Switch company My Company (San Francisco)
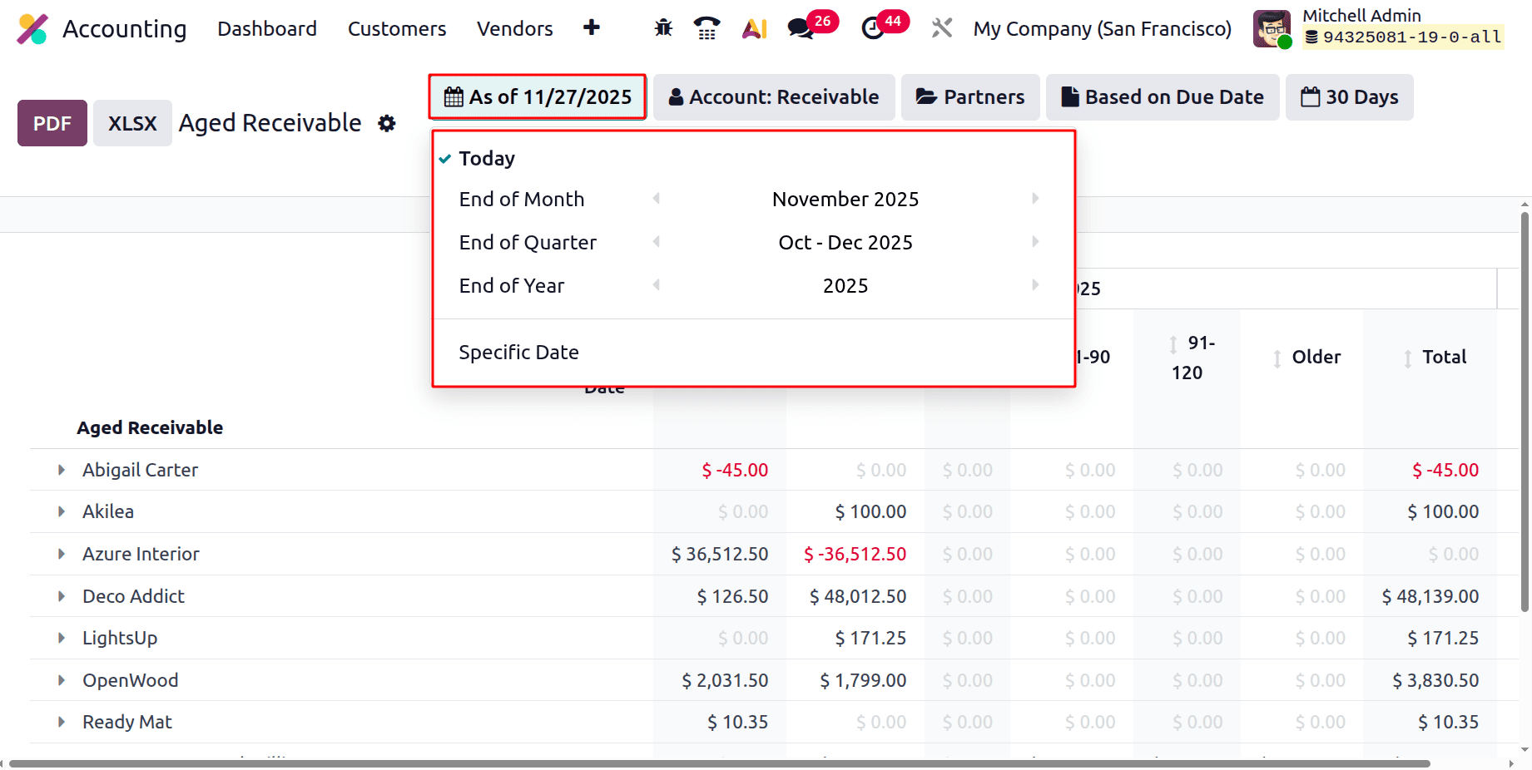The width and height of the screenshot is (1532, 770). coord(1103,29)
